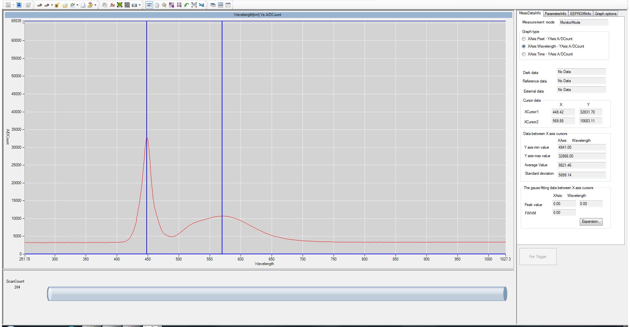The width and height of the screenshot is (630, 327).
Task: Select the hand pan tool
Action: click(x=157, y=5)
